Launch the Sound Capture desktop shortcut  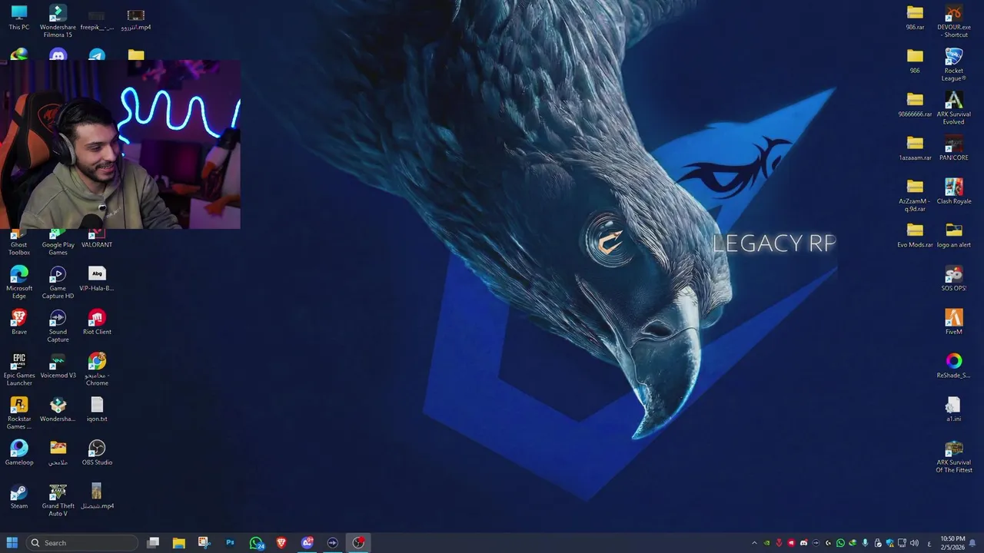[x=58, y=326]
